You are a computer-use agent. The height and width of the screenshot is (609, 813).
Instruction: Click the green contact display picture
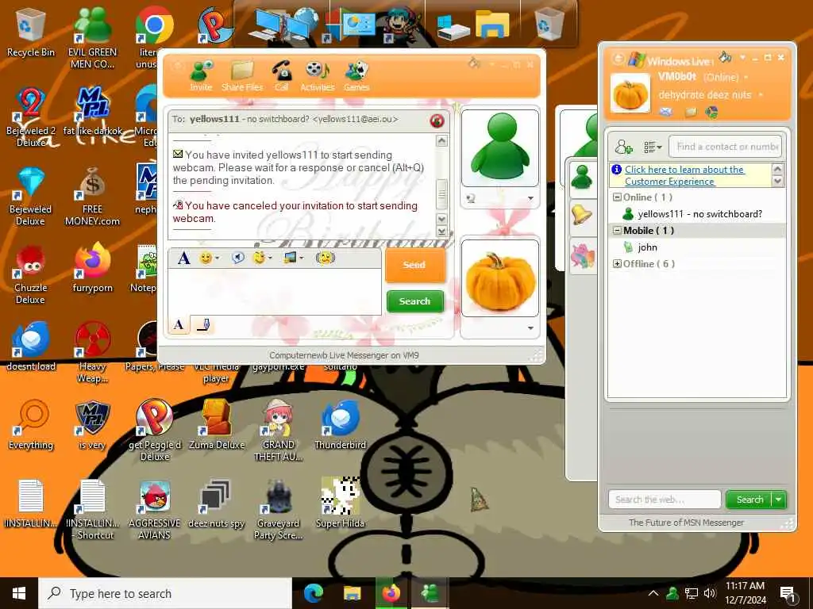(x=500, y=147)
